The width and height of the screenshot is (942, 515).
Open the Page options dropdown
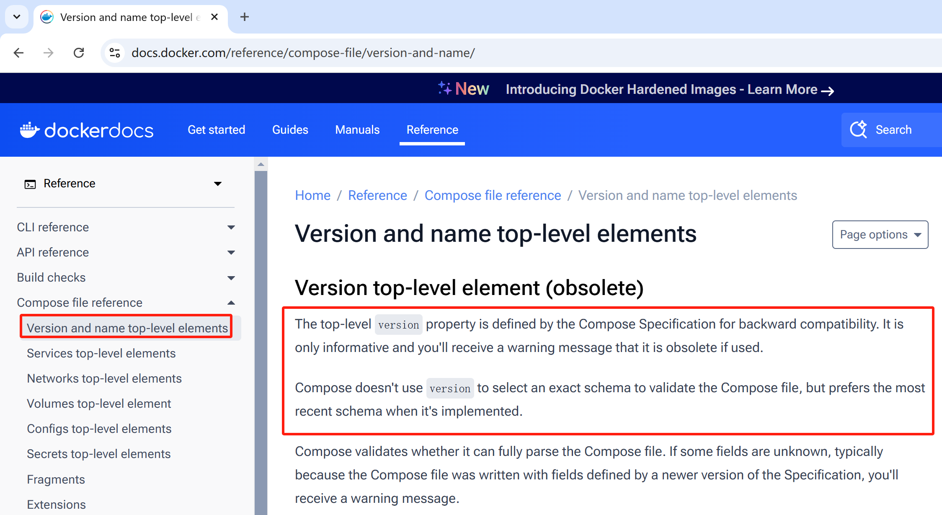pos(880,235)
